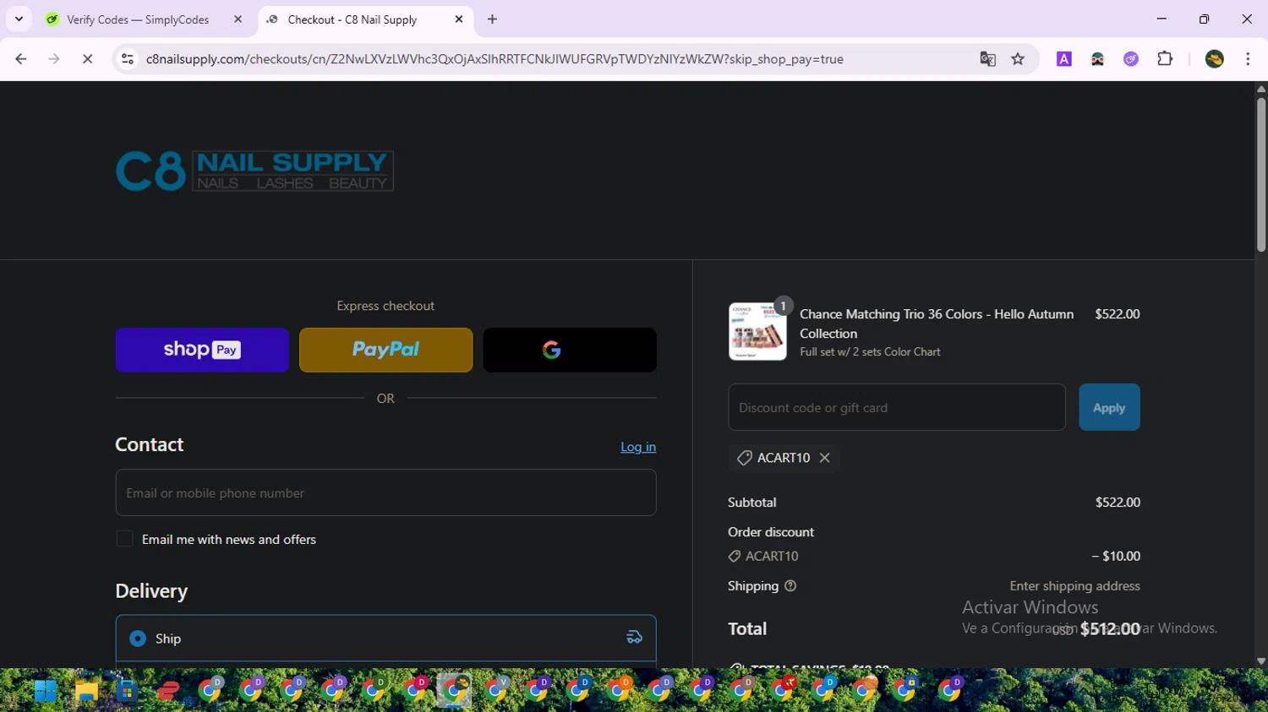Open the Windows Start menu
The height and width of the screenshot is (712, 1268).
pyautogui.click(x=46, y=691)
